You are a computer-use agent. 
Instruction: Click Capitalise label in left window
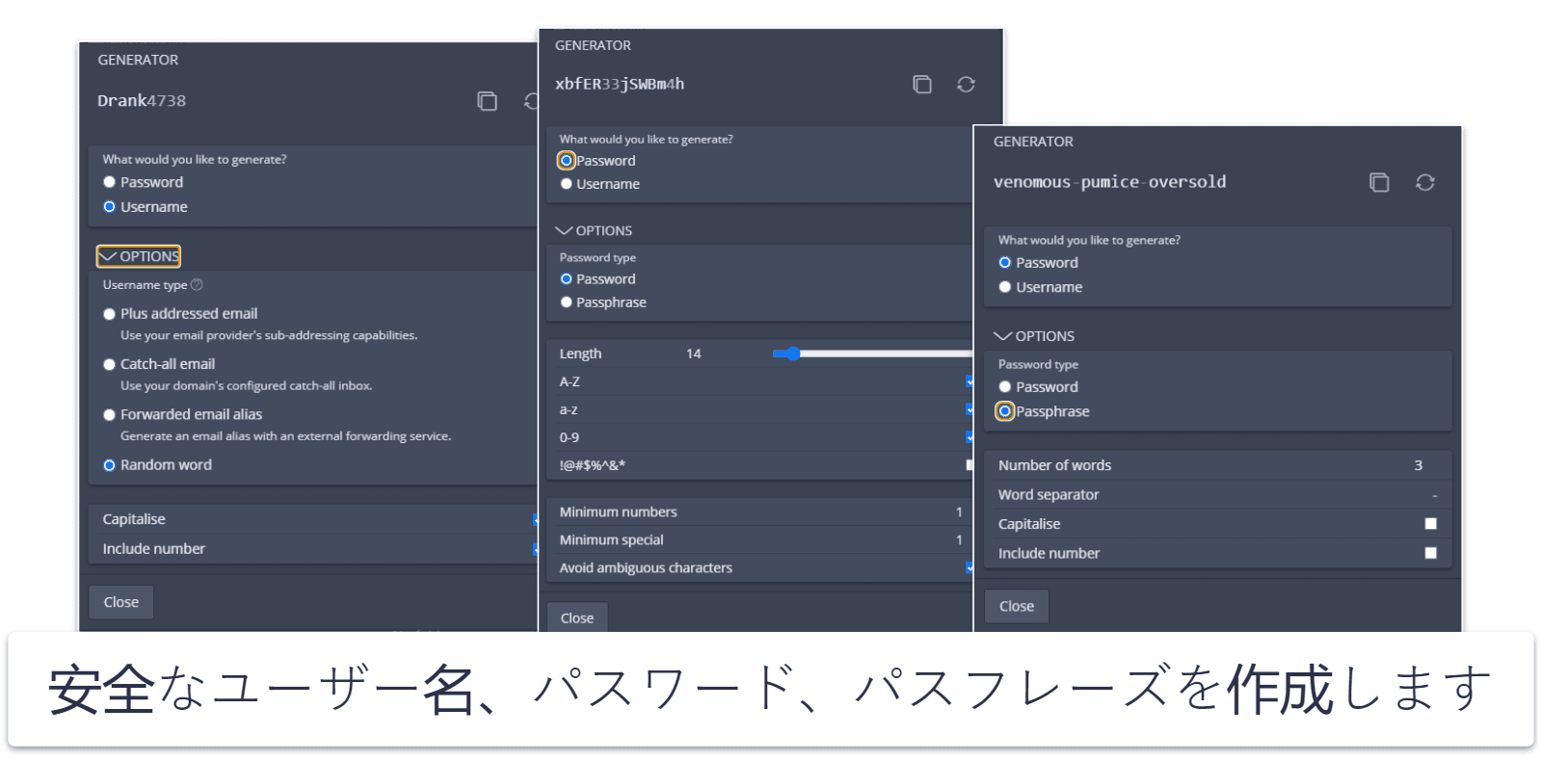pyautogui.click(x=134, y=519)
